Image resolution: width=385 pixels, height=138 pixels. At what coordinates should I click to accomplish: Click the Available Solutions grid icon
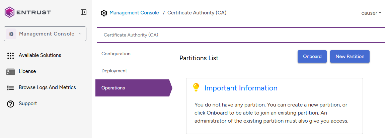tap(10, 56)
